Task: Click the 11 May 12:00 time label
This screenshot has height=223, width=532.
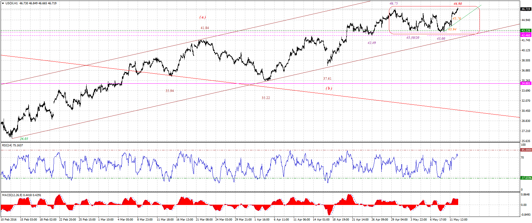Action: pos(458,220)
